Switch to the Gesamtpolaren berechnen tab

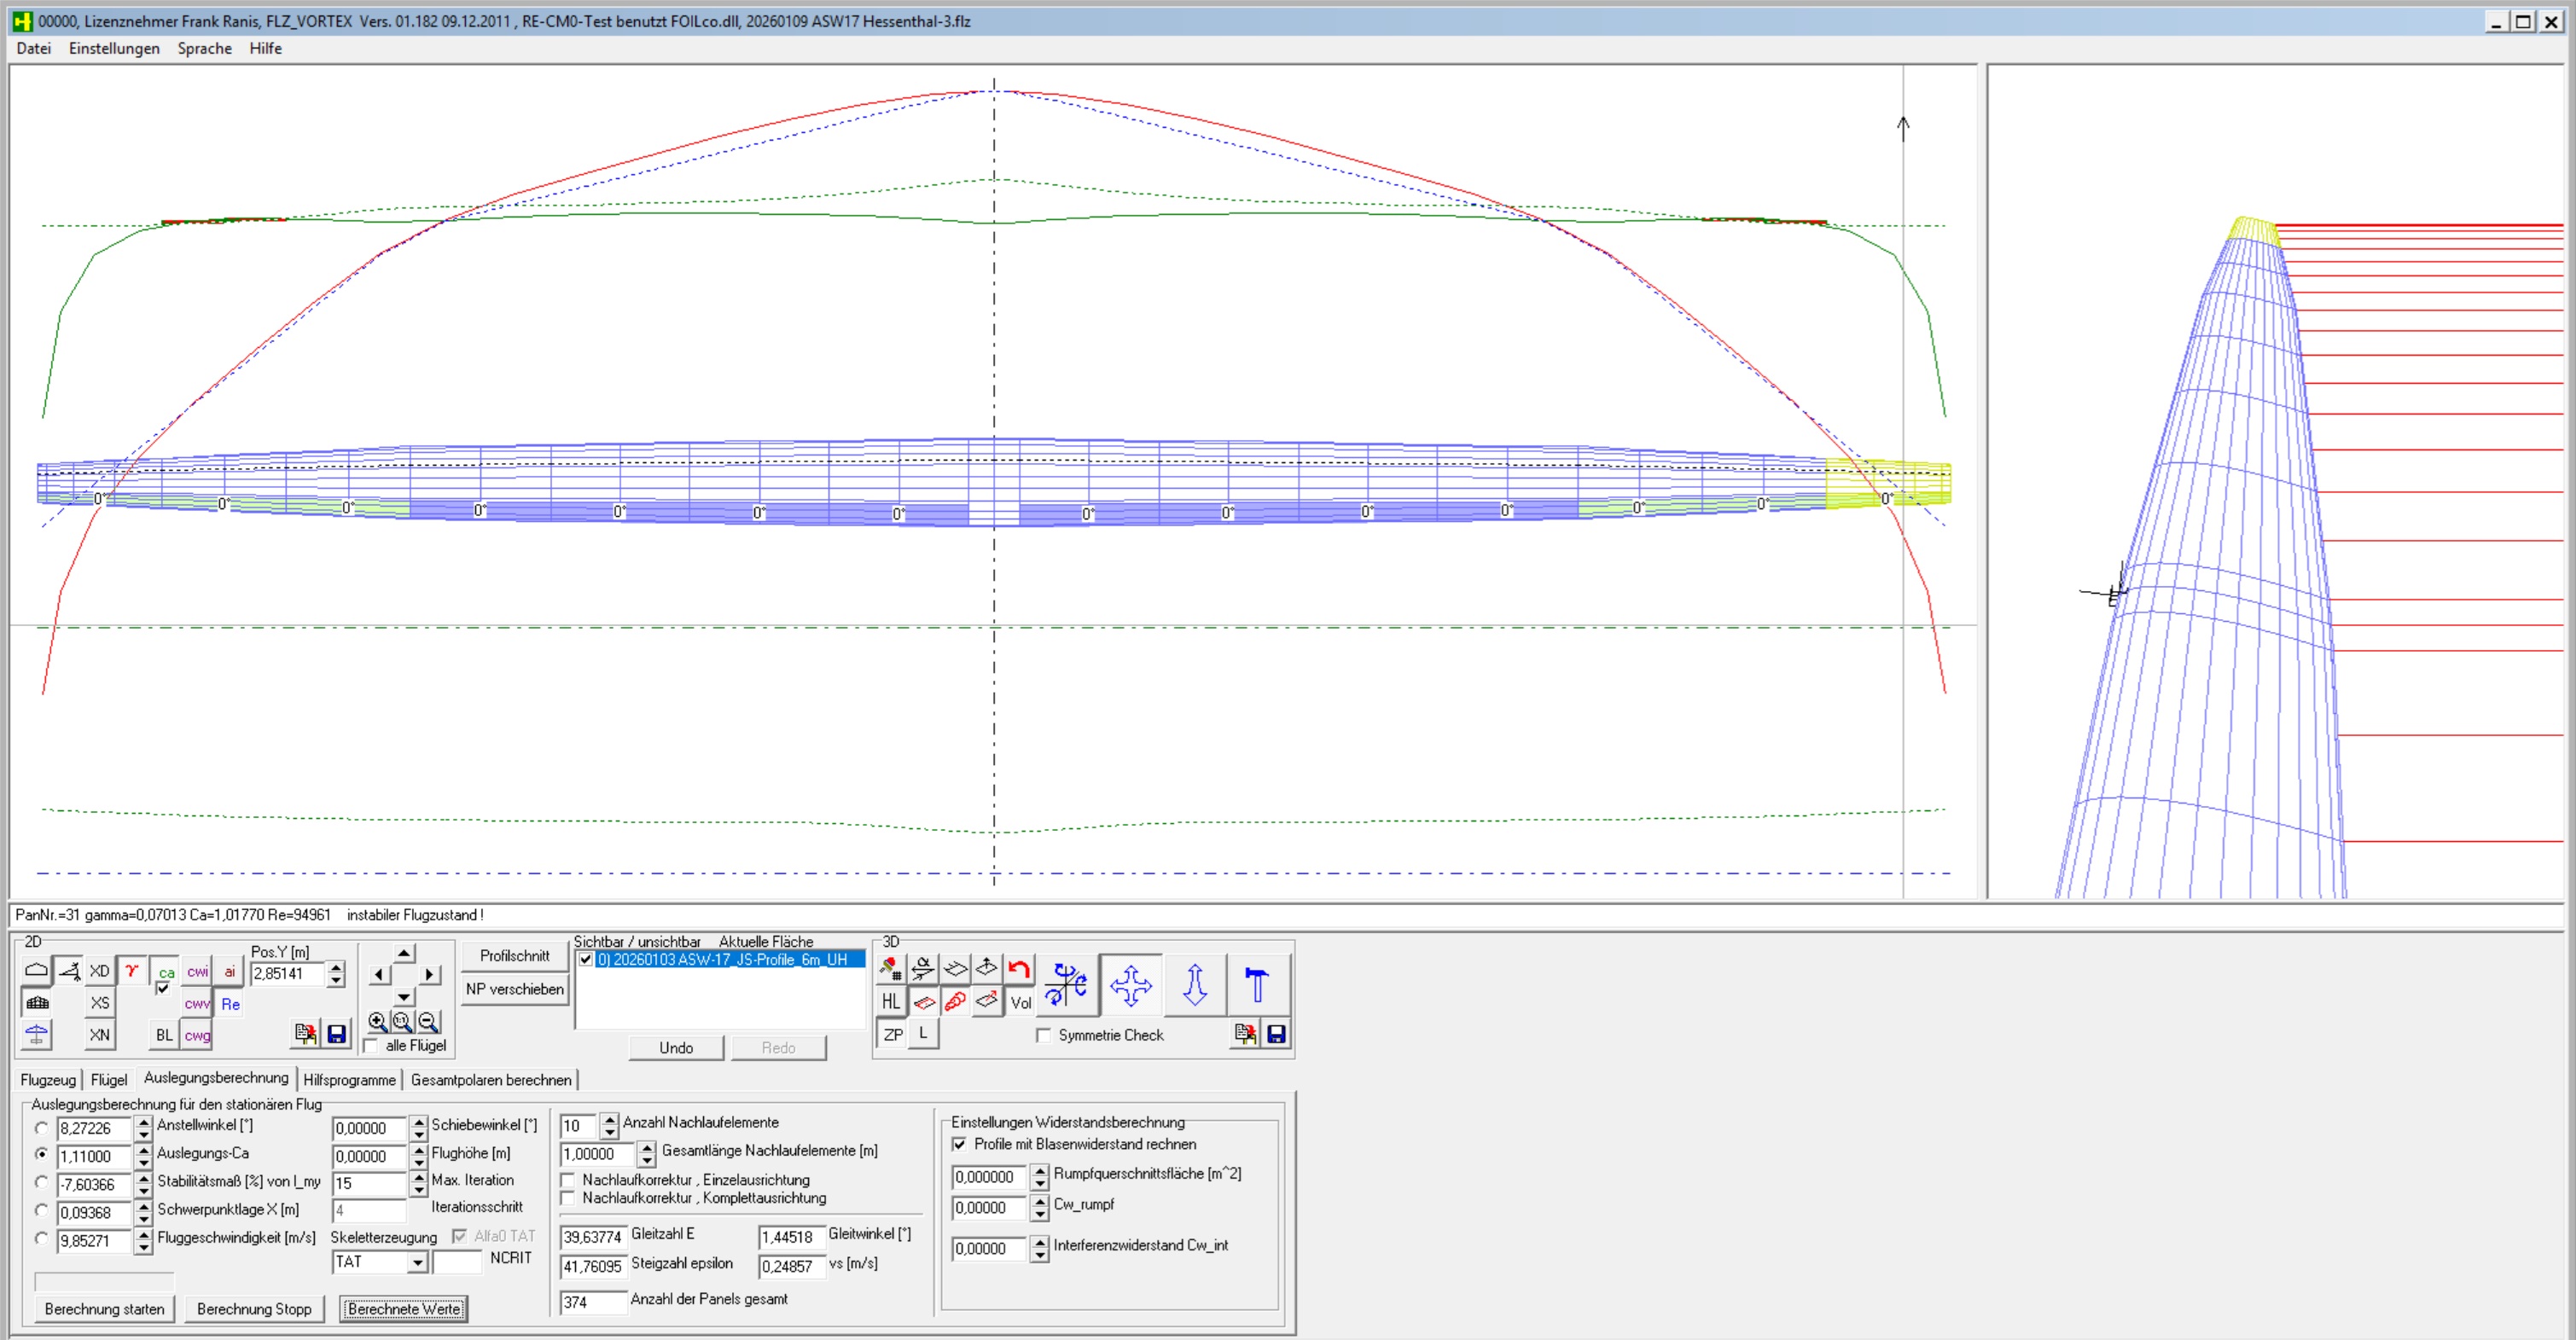(x=491, y=1080)
